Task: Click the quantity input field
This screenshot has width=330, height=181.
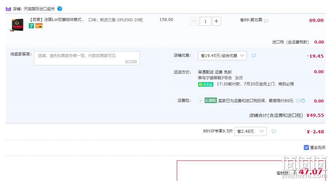Action: click(x=206, y=21)
